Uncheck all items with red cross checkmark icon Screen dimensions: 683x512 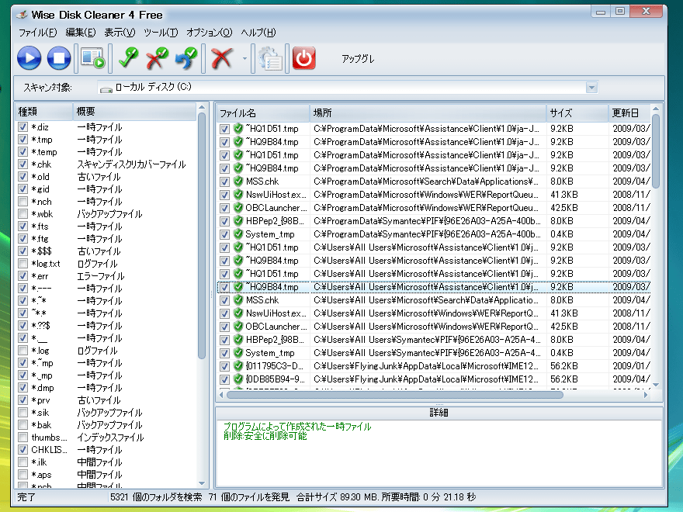(x=158, y=58)
